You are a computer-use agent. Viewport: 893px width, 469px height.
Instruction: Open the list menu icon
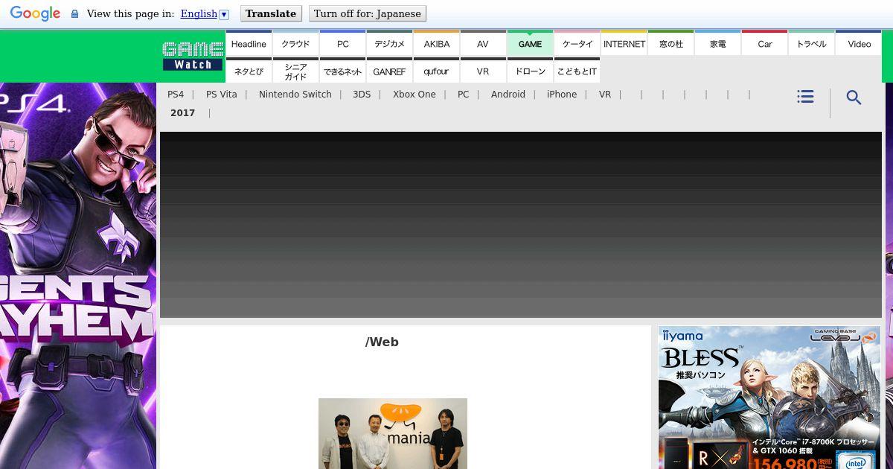coord(805,97)
